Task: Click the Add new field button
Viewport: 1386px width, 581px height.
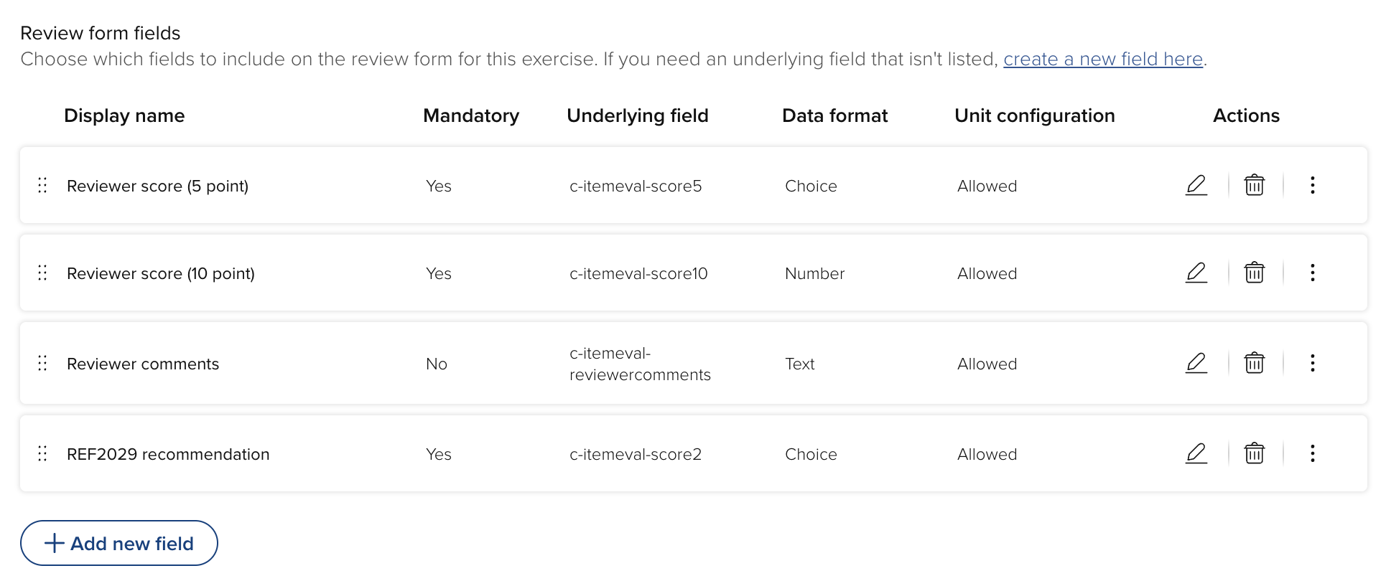Action: pos(119,543)
